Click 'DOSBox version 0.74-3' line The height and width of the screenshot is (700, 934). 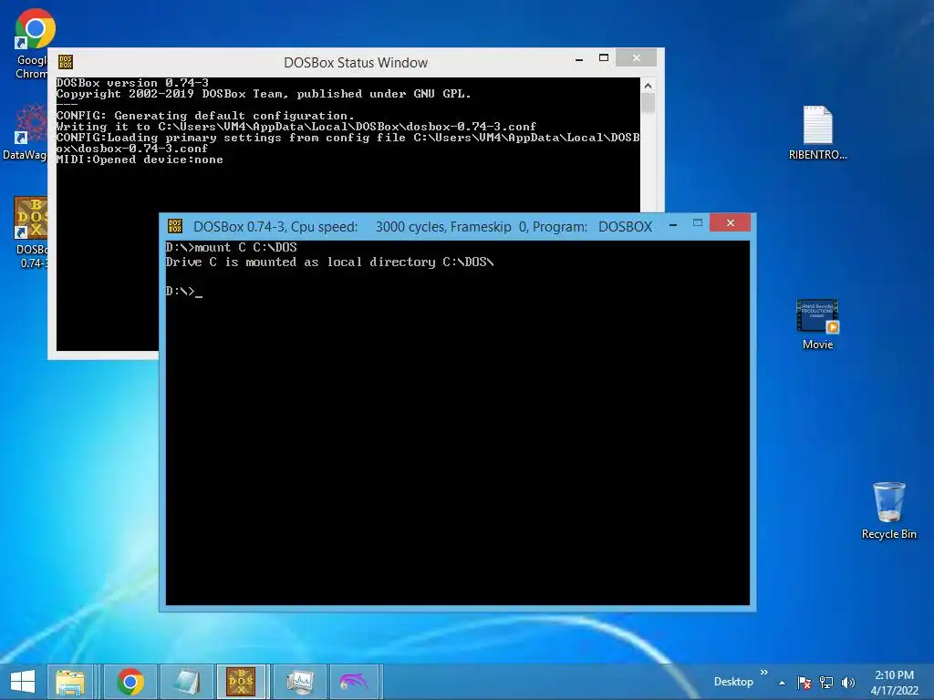(x=132, y=83)
